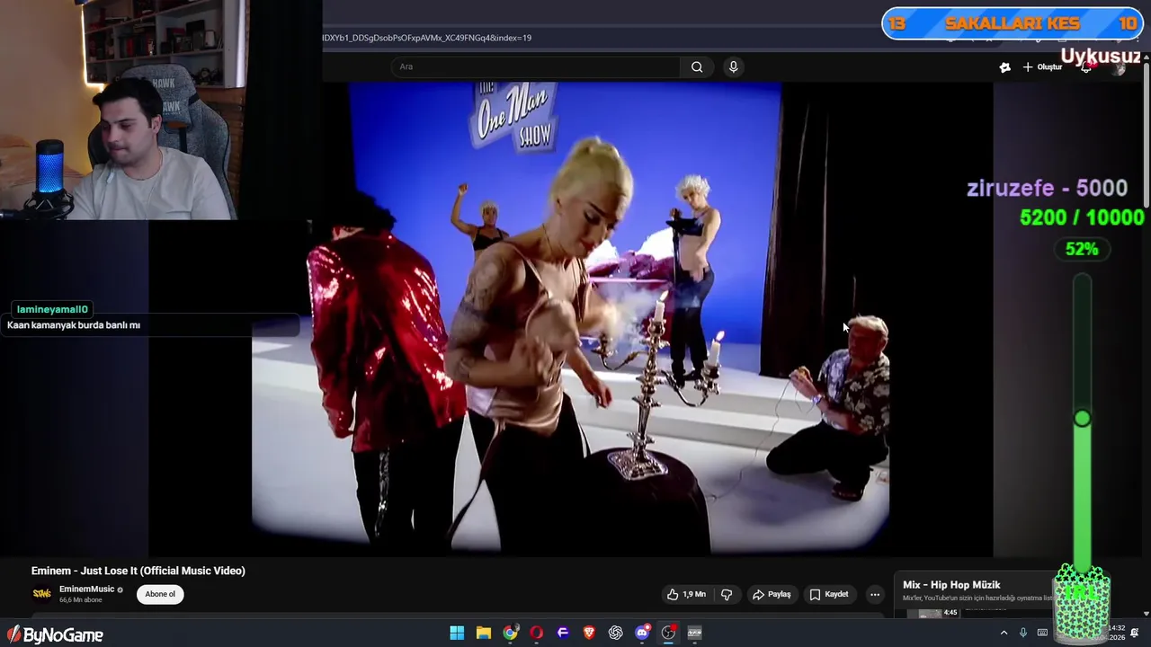The height and width of the screenshot is (647, 1151).
Task: Click the 'SAKALLARI KES' vote banner
Action: pos(1013,23)
